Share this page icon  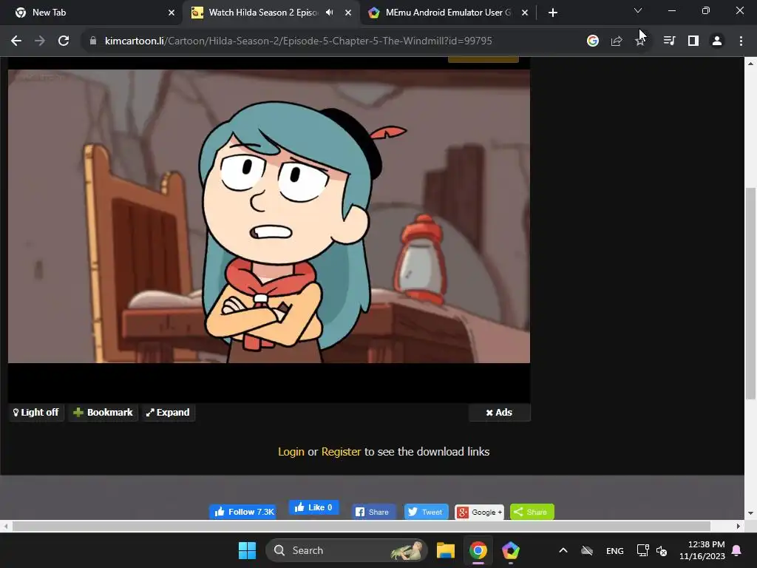617,41
